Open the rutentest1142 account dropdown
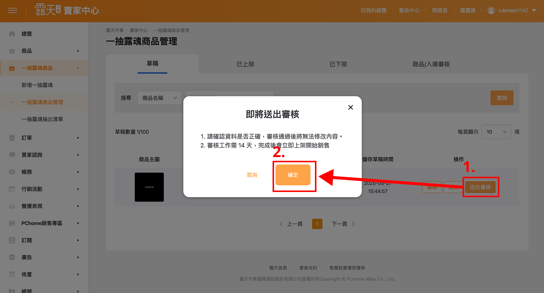The image size is (544, 293). pyautogui.click(x=534, y=10)
